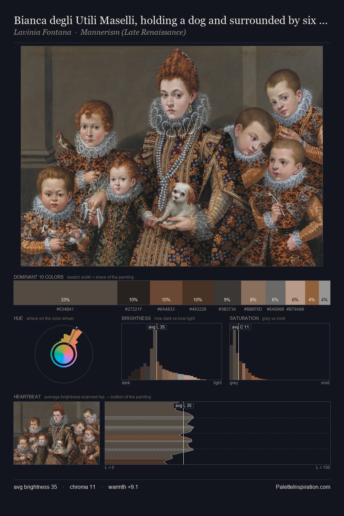Image resolution: width=344 pixels, height=516 pixels.
Task: Select the 10% near-black swatch #27221F
Action: [x=133, y=293]
